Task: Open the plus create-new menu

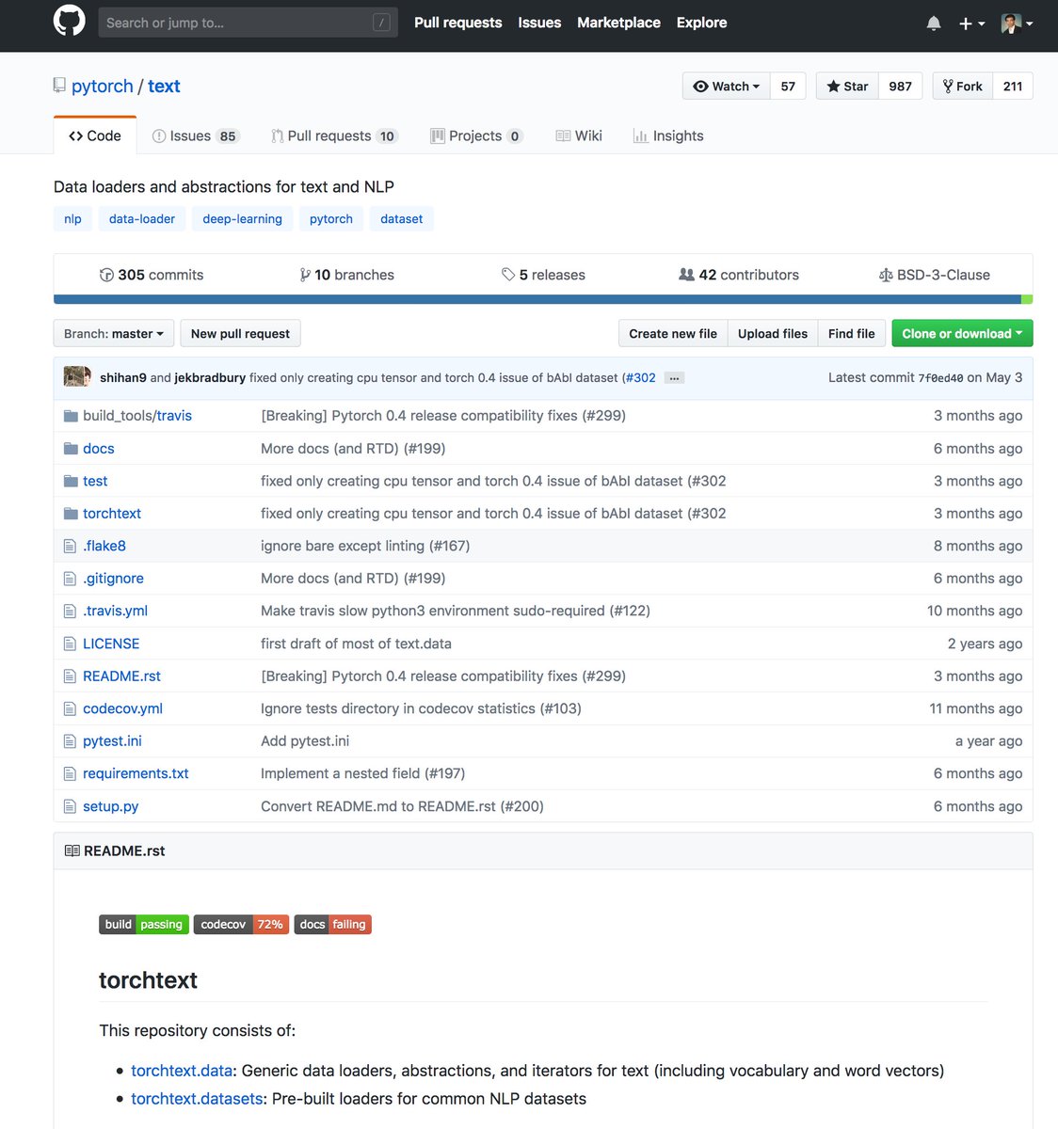Action: click(971, 24)
